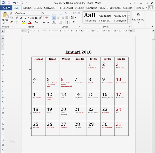Image resolution: width=155 pixels, height=153 pixels.
Task: Click the Redo/Repeat icon
Action: coord(22,3)
